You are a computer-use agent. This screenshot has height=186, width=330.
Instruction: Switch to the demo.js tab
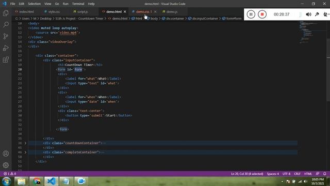click(172, 11)
